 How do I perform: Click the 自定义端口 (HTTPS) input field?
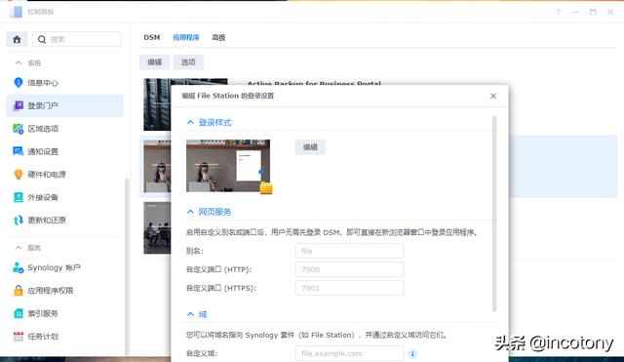(349, 288)
